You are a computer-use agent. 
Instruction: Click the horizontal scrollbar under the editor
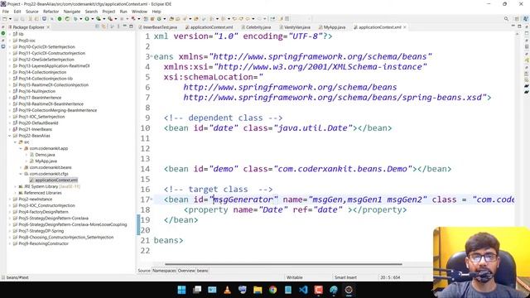pyautogui.click(x=283, y=264)
